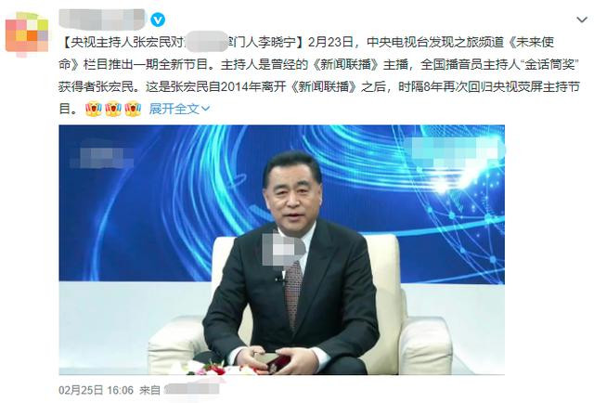
Task: Click the blue verified V badge
Action: (158, 19)
